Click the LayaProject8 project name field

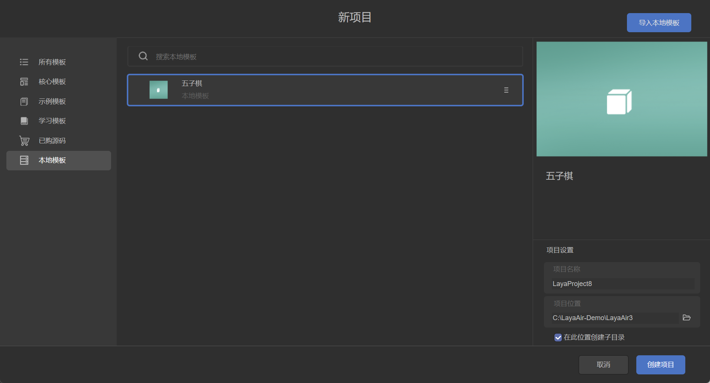click(x=622, y=284)
